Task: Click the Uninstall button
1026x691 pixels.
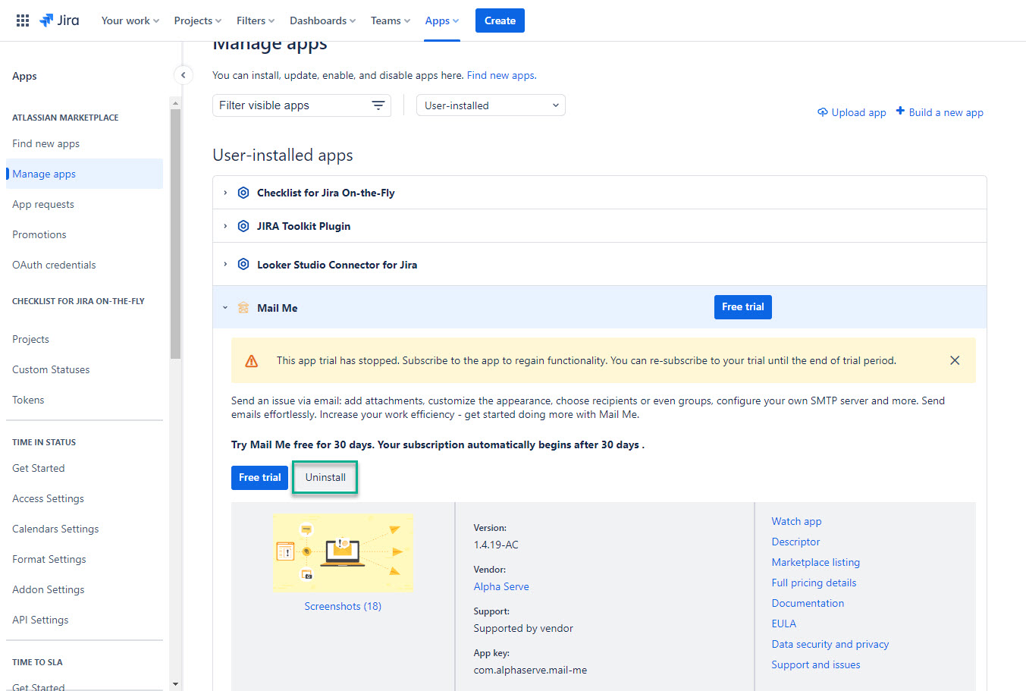Action: [325, 477]
